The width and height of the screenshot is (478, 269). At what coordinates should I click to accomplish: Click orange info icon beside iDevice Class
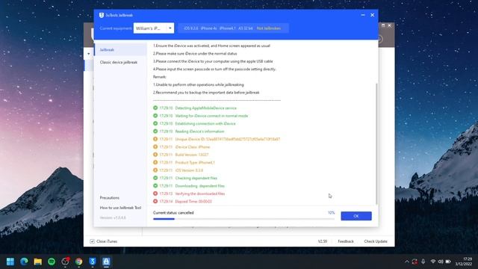[155, 146]
